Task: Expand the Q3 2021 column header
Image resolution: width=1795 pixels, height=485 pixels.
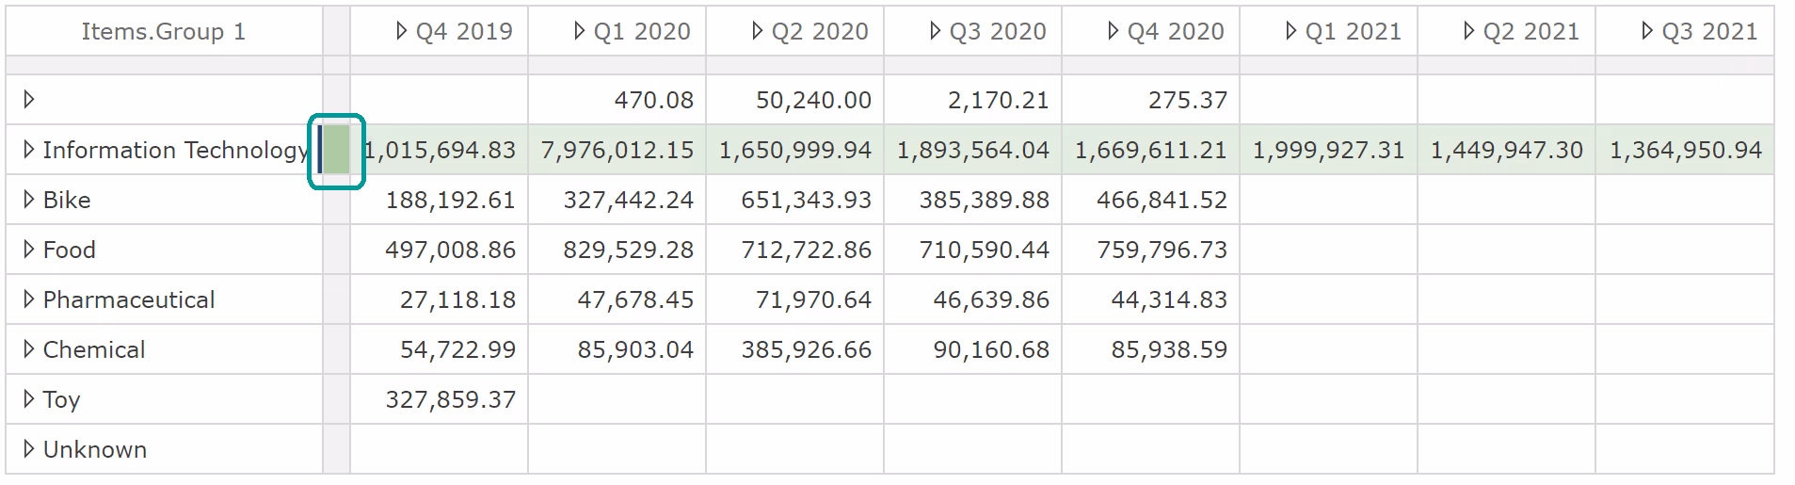Action: 1647,31
